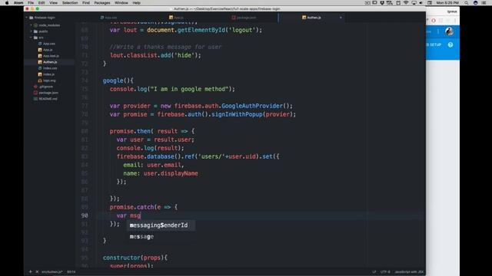The width and height of the screenshot is (492, 276).
Task: Change the JavaScript with JSX grammar selector
Action: point(409,271)
